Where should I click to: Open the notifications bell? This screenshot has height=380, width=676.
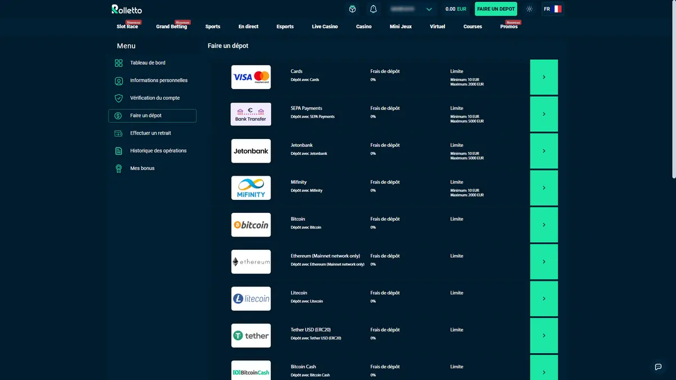coord(373,9)
